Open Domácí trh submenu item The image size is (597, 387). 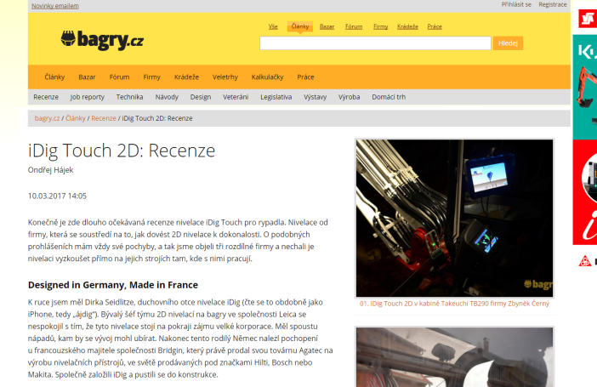[389, 97]
